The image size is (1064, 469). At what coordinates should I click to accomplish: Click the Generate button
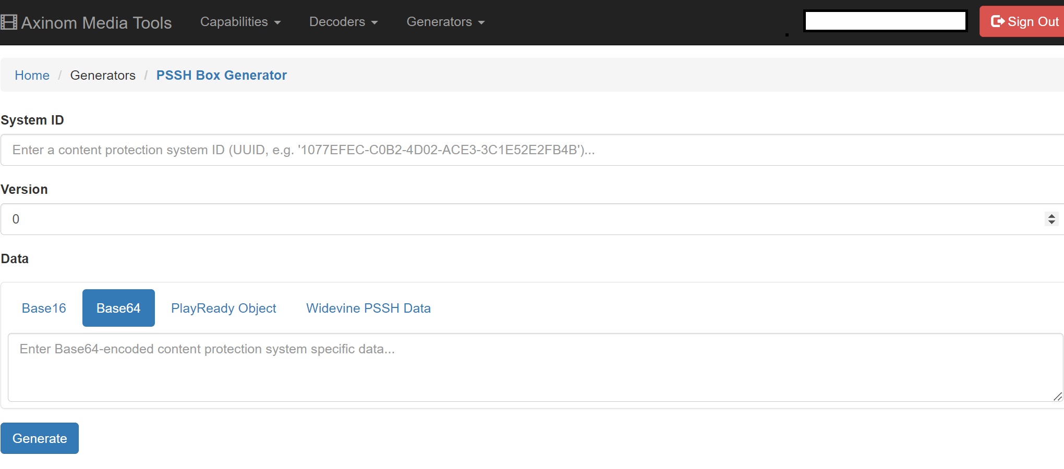click(40, 438)
